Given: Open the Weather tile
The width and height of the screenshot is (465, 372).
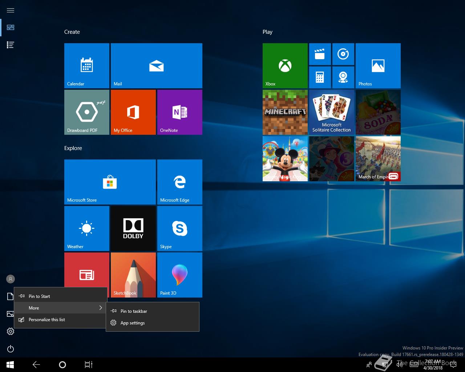Looking at the screenshot, I should [x=87, y=229].
